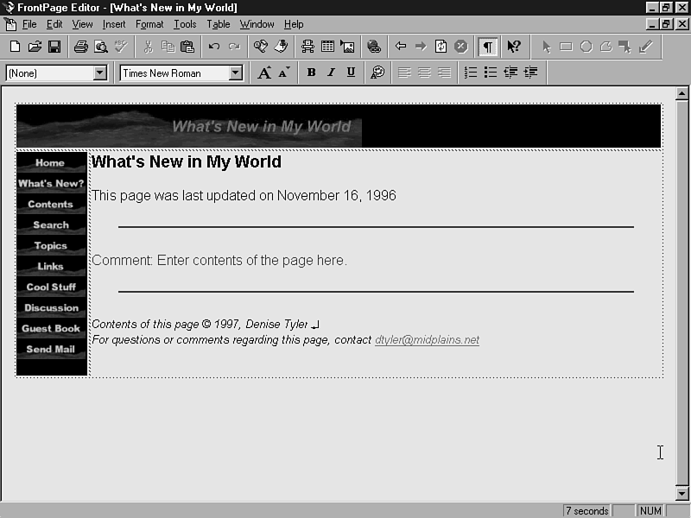The height and width of the screenshot is (518, 691).
Task: Open the Format menu
Action: click(149, 24)
